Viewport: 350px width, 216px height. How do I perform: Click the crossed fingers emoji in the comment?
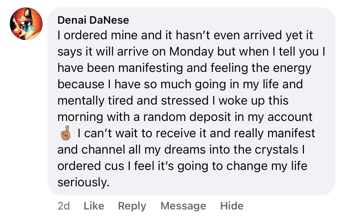65,134
